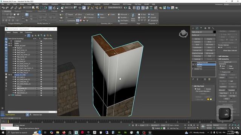Toggle the 3D Snaps icon

click(x=88, y=8)
